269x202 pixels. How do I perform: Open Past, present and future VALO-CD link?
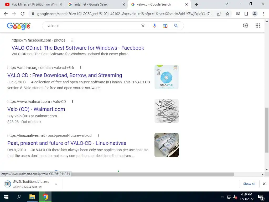[x=67, y=143]
